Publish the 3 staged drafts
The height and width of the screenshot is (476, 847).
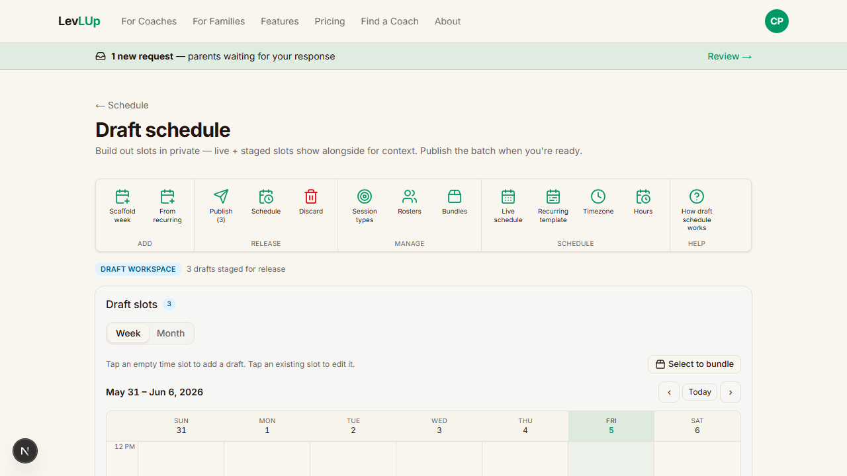(x=221, y=206)
